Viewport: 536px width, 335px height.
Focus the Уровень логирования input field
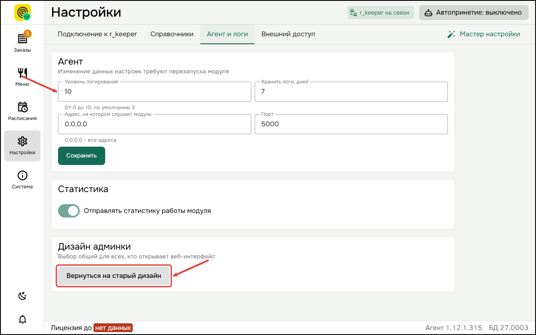click(x=154, y=91)
